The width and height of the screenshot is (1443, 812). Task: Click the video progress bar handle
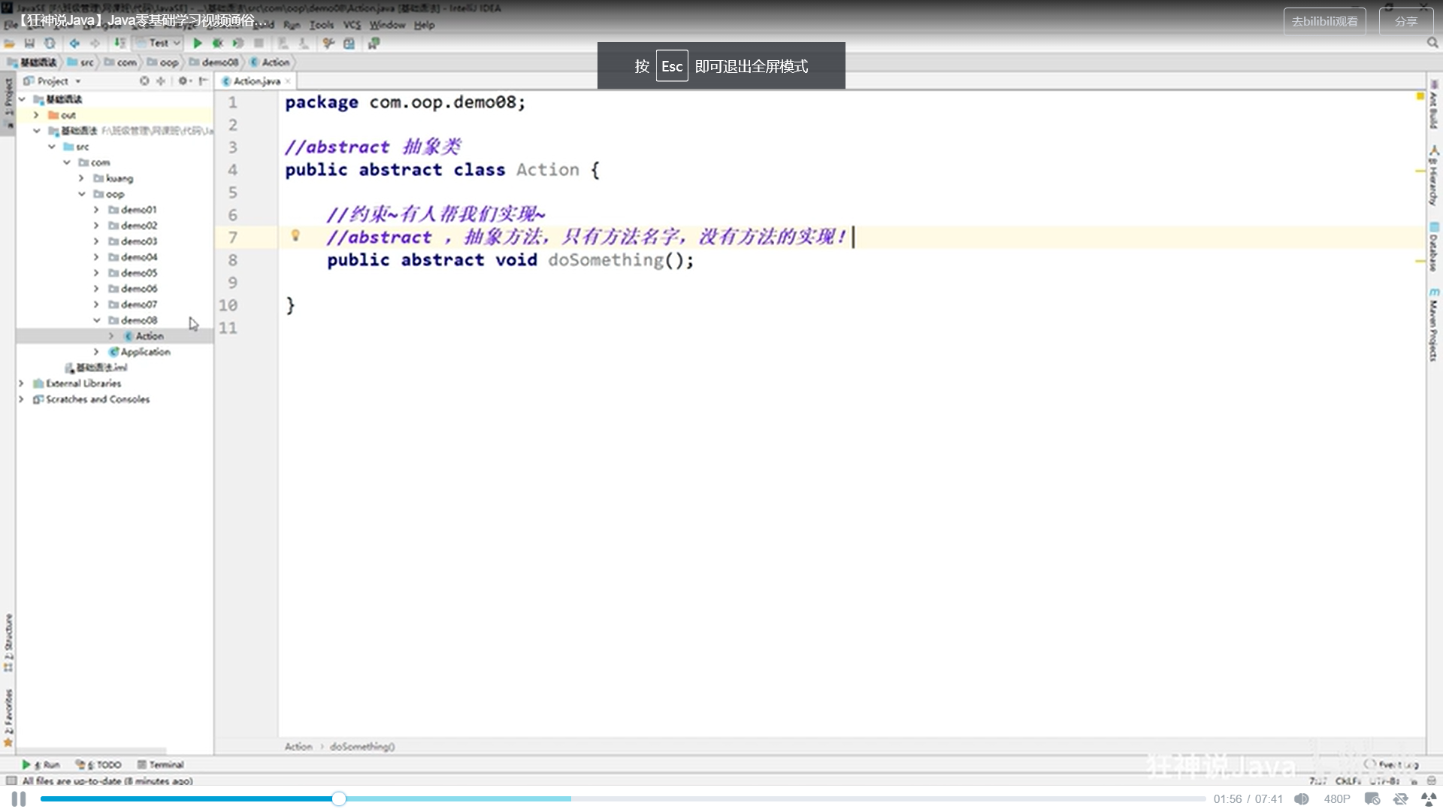point(339,798)
